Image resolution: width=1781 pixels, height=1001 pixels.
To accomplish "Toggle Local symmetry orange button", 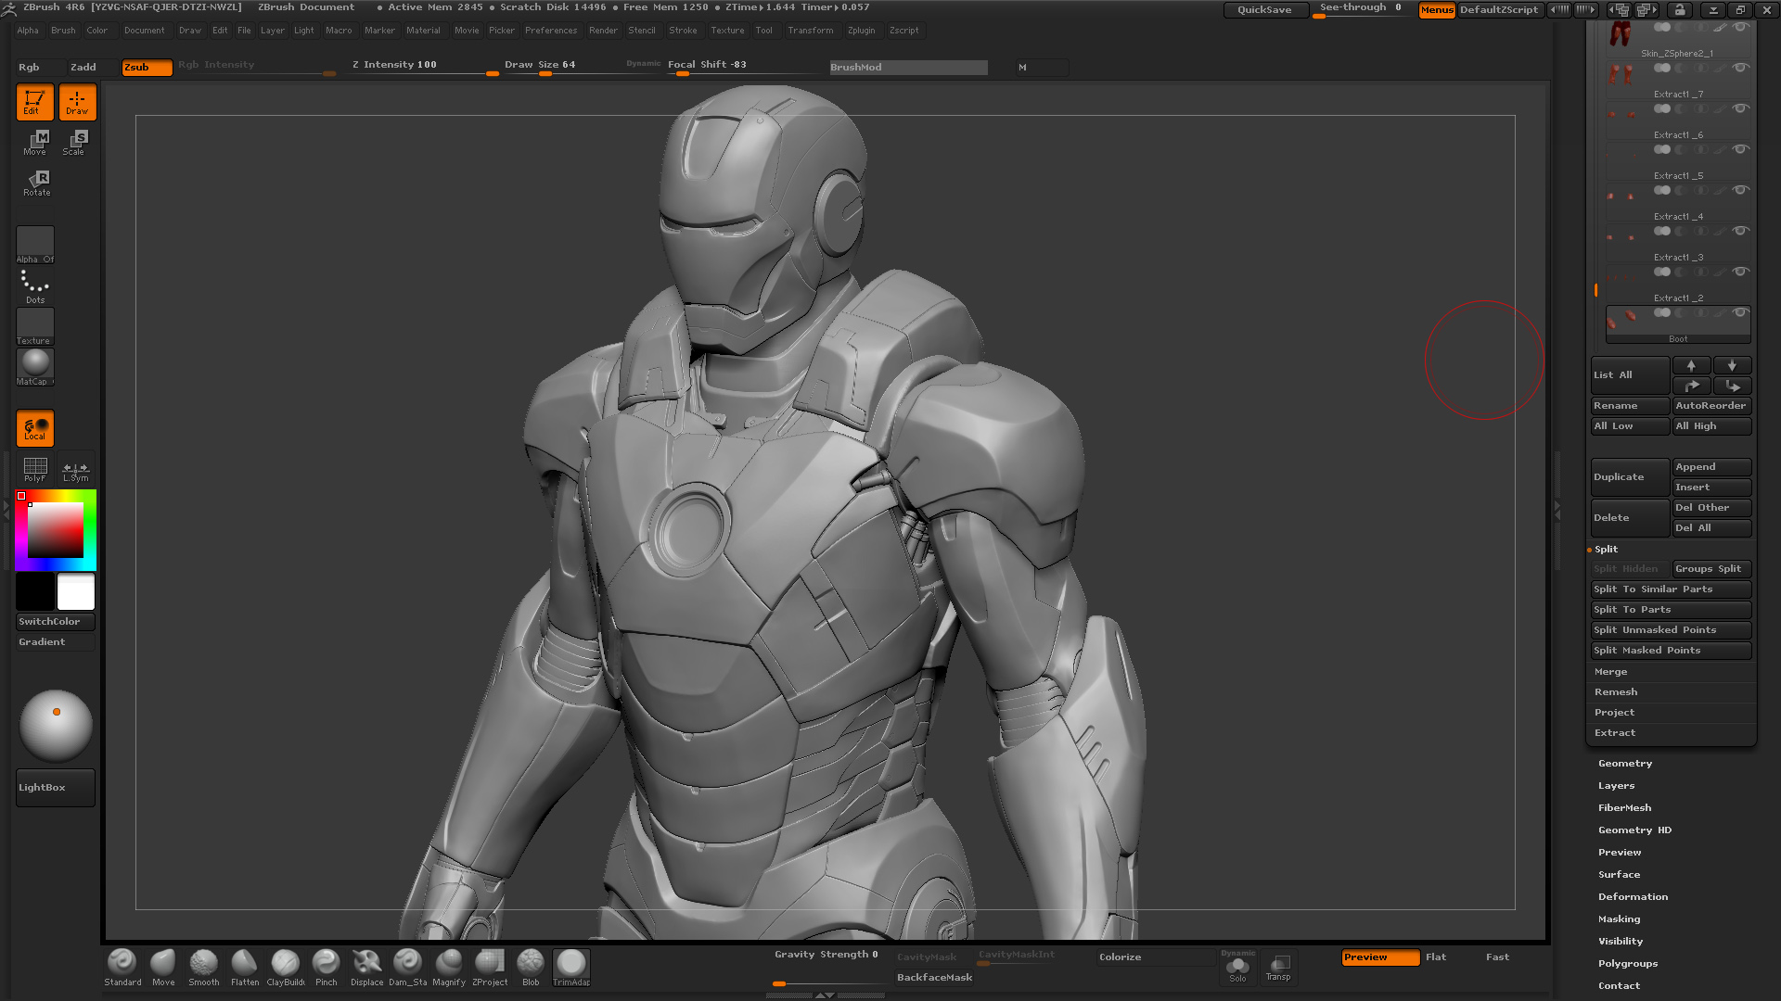I will (x=35, y=428).
